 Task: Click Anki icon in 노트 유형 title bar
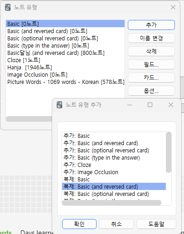(8, 7)
